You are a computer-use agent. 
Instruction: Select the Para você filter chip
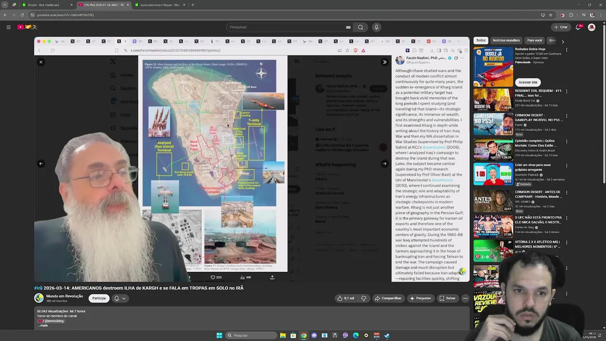[535, 41]
